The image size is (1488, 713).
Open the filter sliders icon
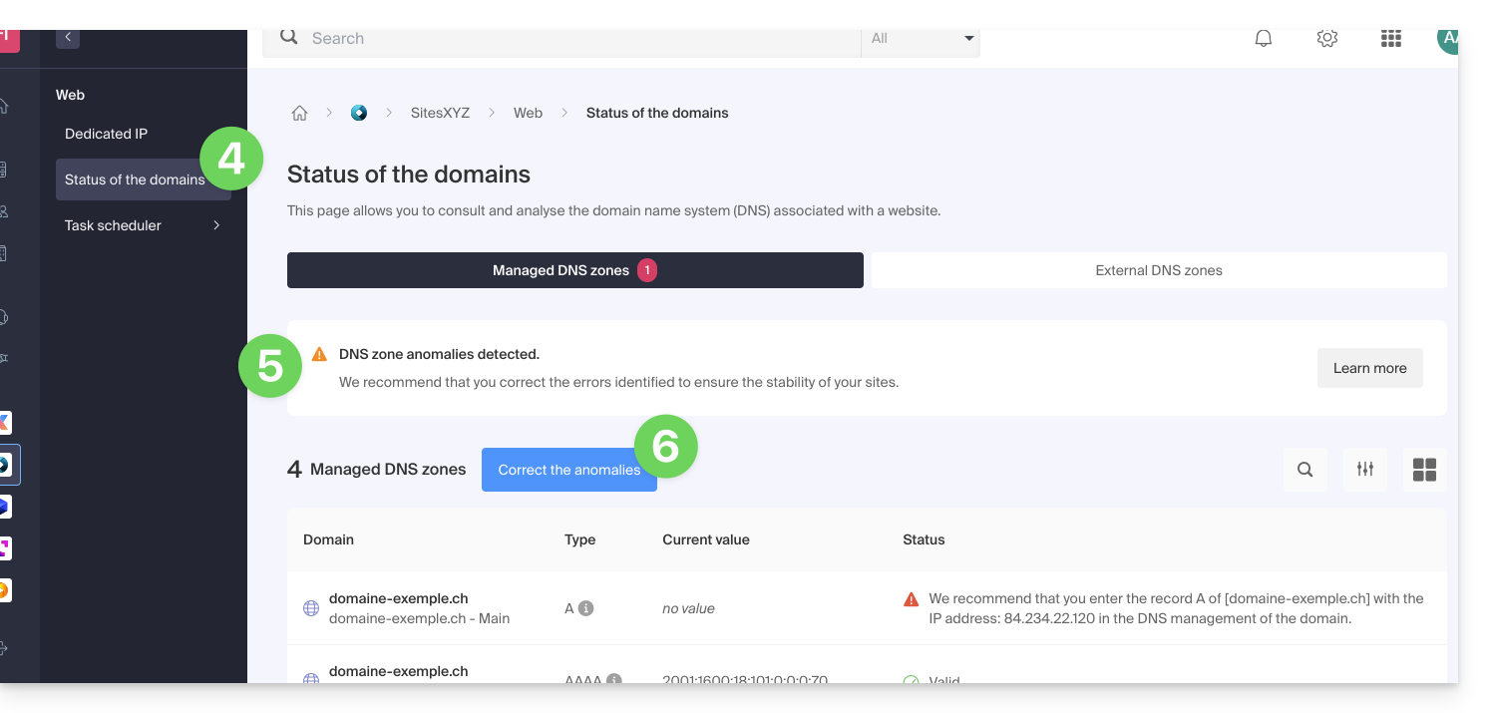coord(1364,470)
